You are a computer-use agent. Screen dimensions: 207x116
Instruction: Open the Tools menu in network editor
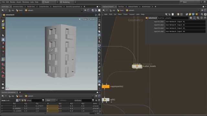coord(125,14)
